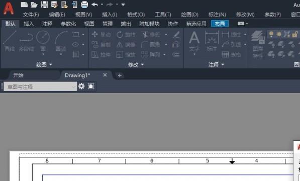Click the Table (表格) tool
Screen dimensions: 300x181
pyautogui.click(x=231, y=55)
